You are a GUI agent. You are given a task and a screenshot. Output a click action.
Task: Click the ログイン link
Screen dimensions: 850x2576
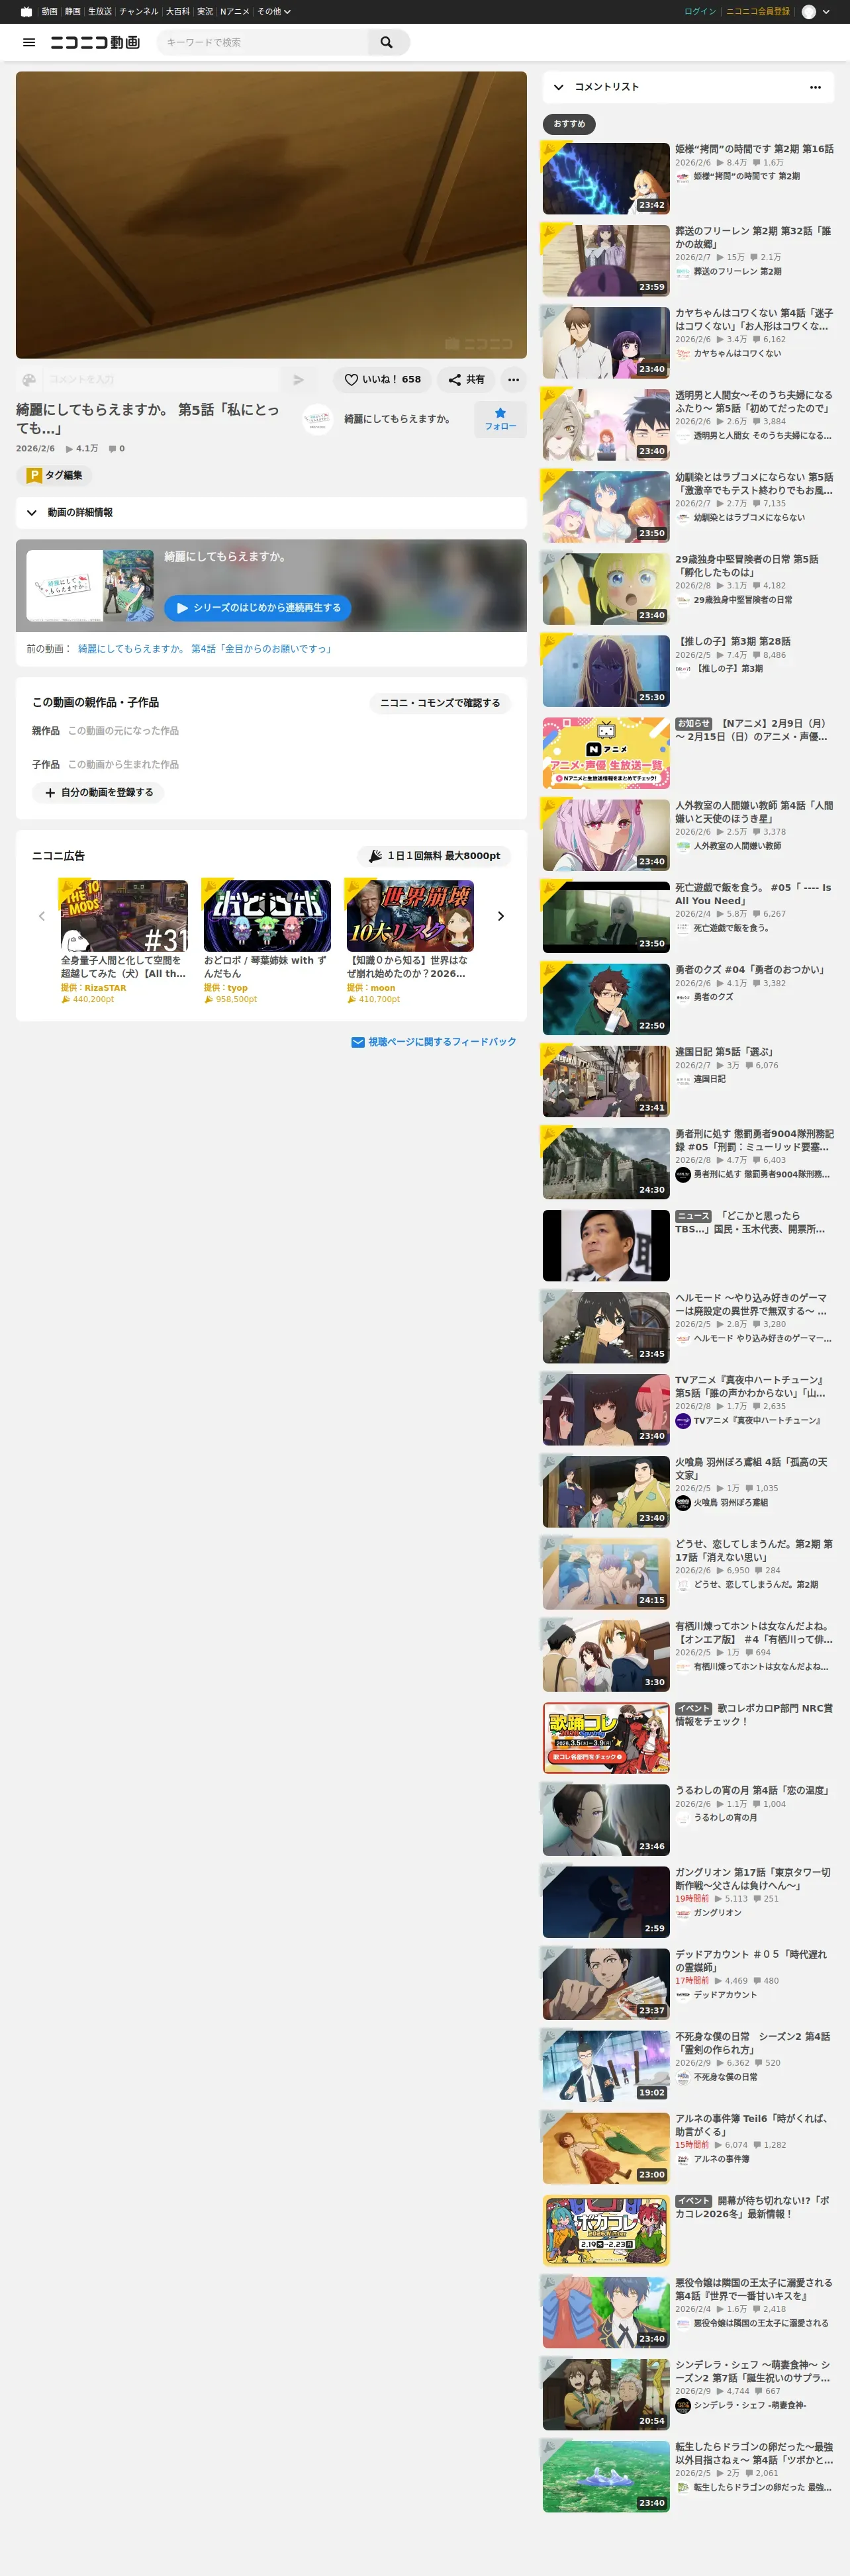click(x=700, y=12)
